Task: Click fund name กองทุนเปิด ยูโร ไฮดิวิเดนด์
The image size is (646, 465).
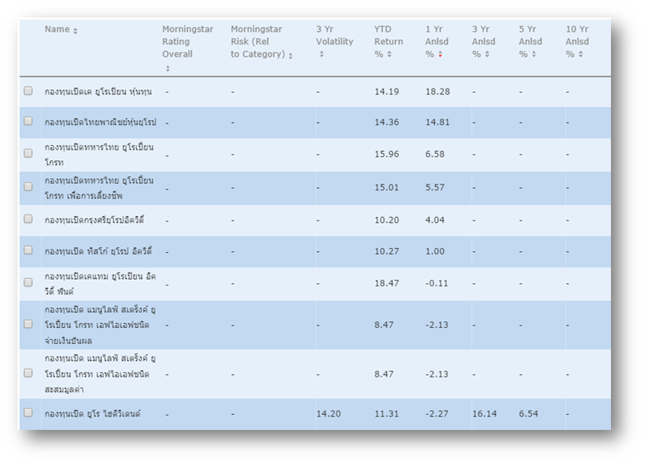Action: point(93,413)
